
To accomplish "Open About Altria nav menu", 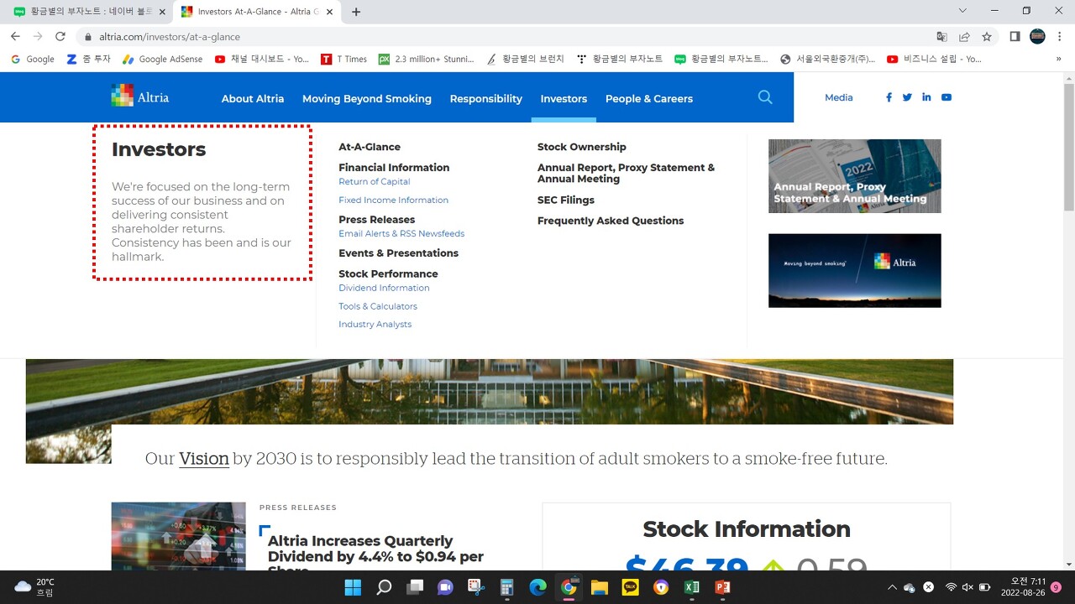I will pyautogui.click(x=253, y=98).
